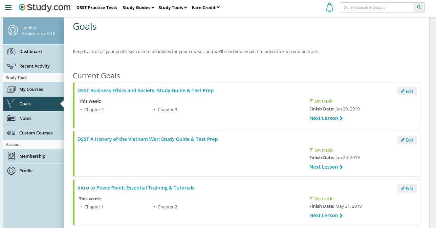Click the Dashboard gauge icon
Screen dimensions: 436x228
pyautogui.click(x=11, y=52)
